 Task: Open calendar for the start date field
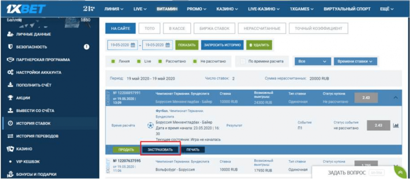133,45
